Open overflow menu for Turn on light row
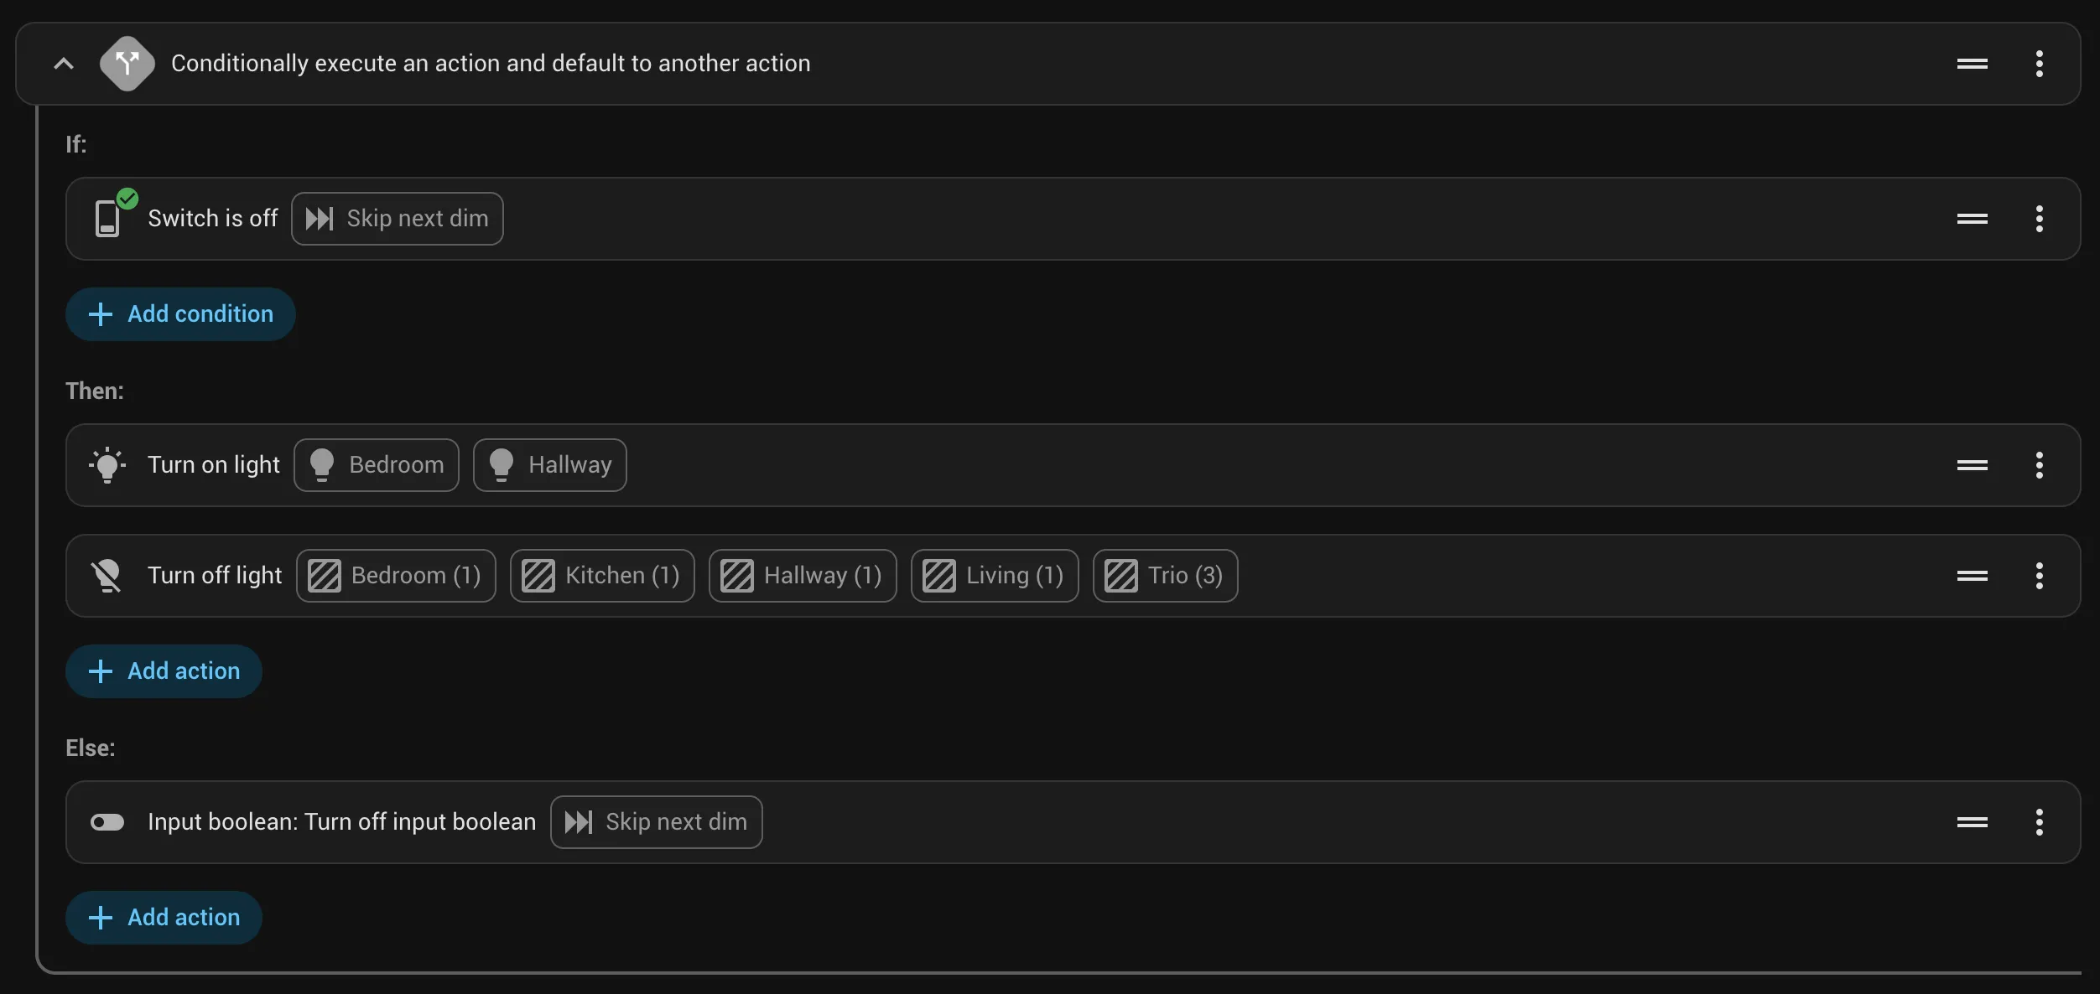Screen dimensions: 2100x994 click(x=2040, y=465)
